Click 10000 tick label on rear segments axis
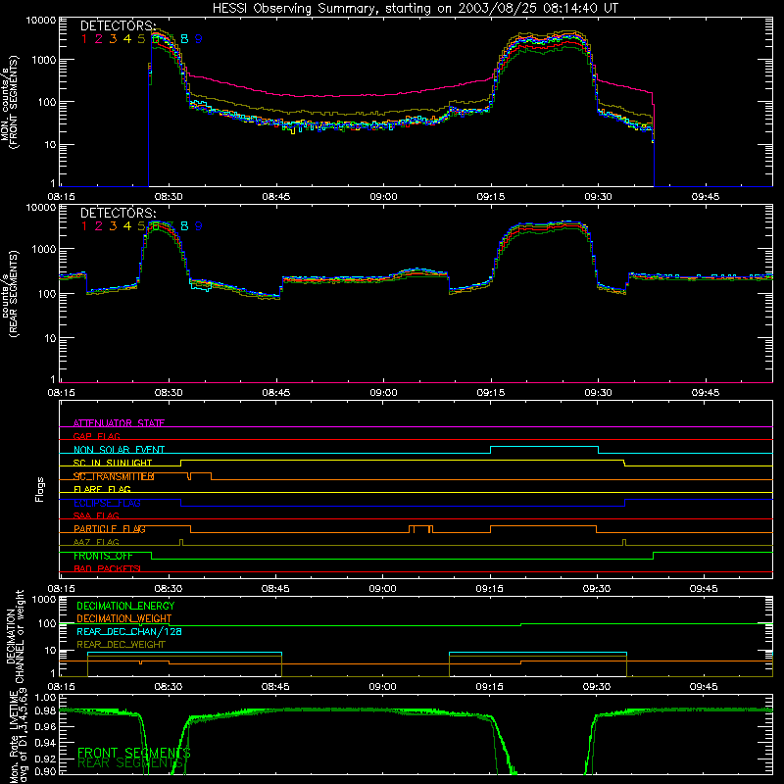 pos(41,208)
